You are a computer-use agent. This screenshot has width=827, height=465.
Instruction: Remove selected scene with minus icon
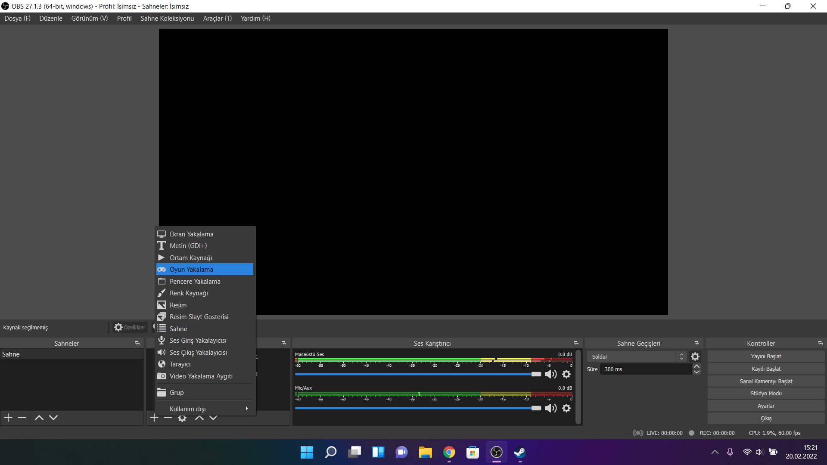click(22, 418)
